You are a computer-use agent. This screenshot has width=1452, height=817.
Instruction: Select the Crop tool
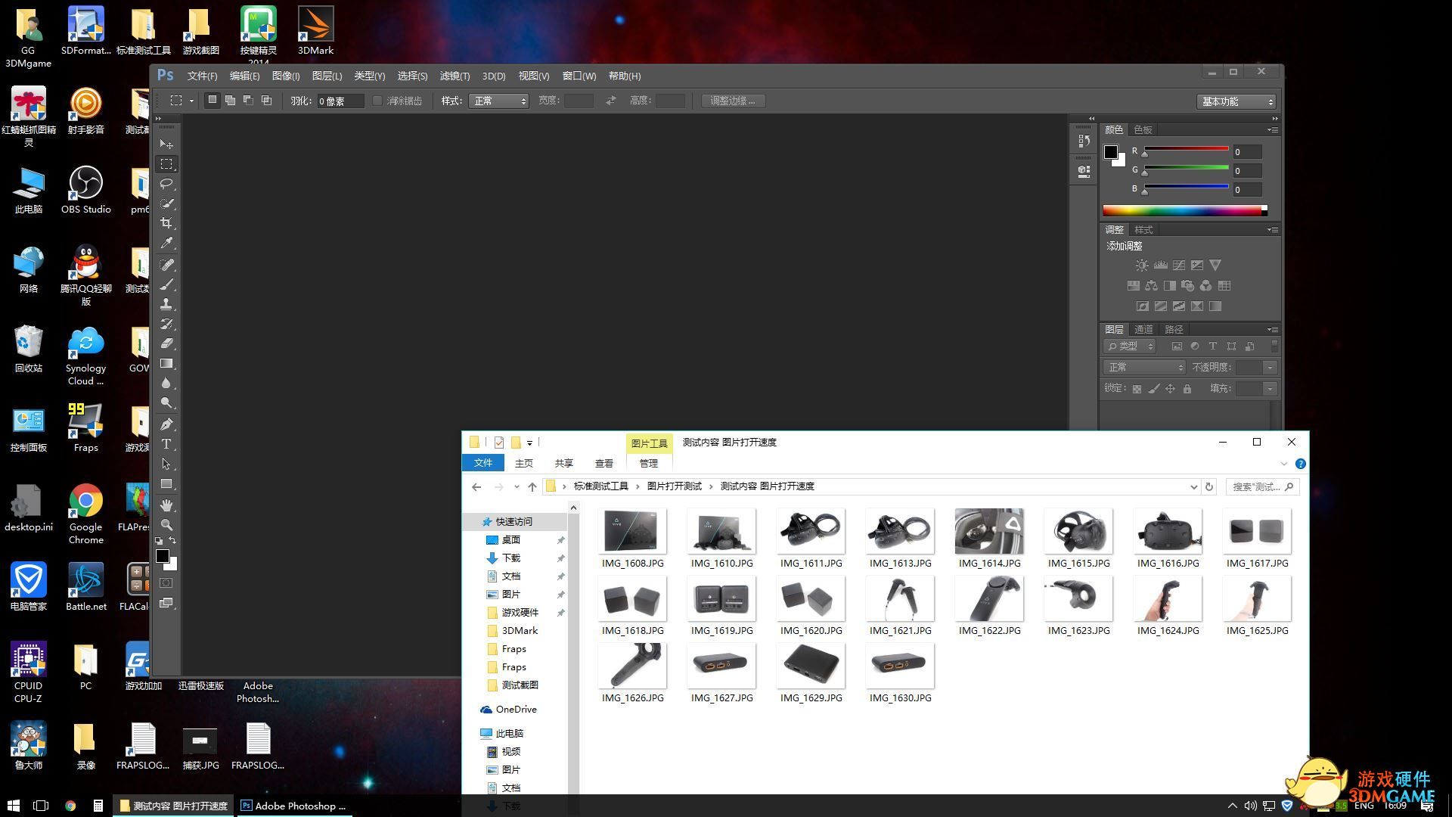click(x=166, y=223)
